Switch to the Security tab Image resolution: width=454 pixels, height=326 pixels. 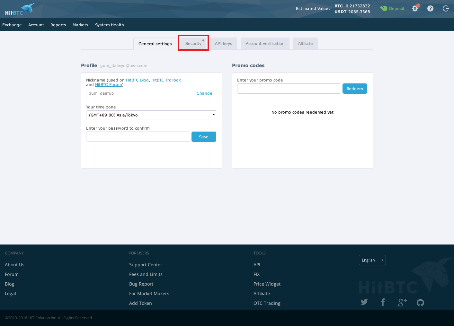coord(193,44)
